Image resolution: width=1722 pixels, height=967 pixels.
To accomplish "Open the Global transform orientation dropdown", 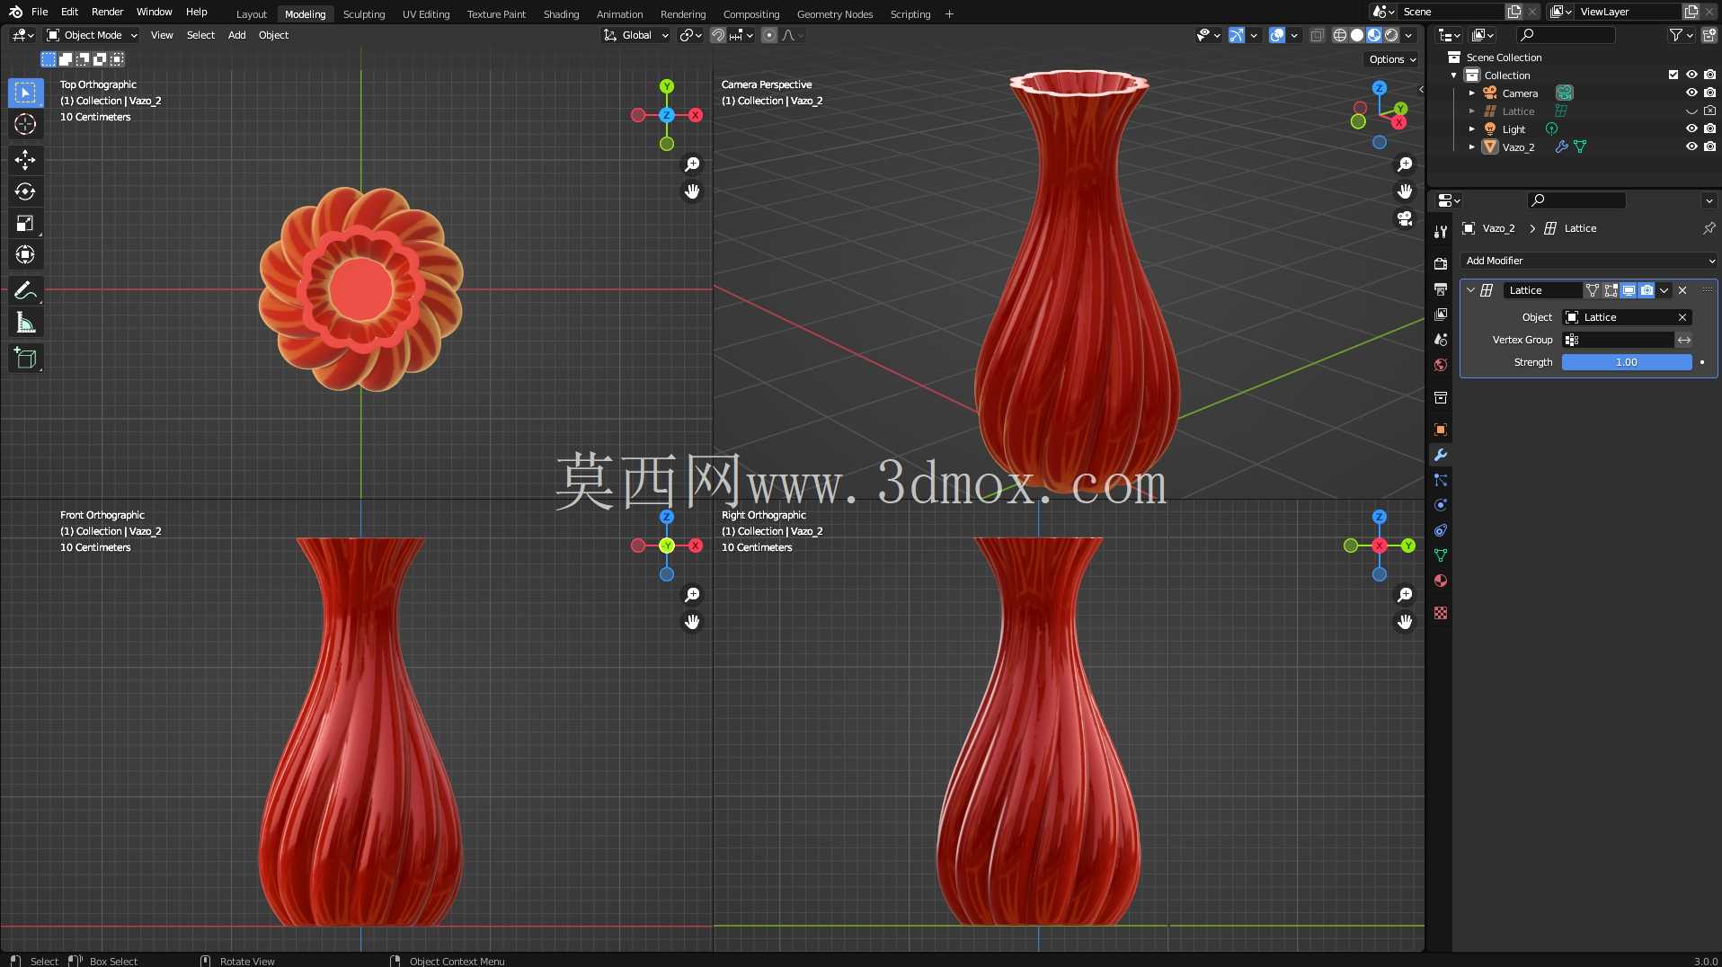I will [x=636, y=35].
